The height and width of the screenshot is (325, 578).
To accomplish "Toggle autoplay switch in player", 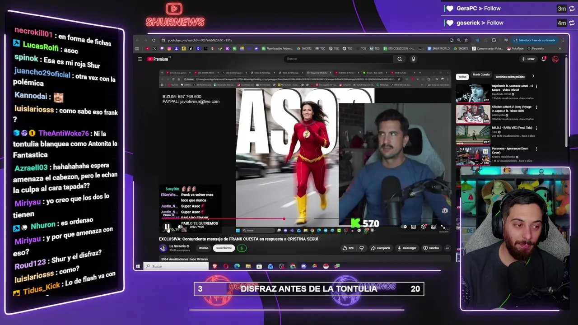I will (x=405, y=227).
